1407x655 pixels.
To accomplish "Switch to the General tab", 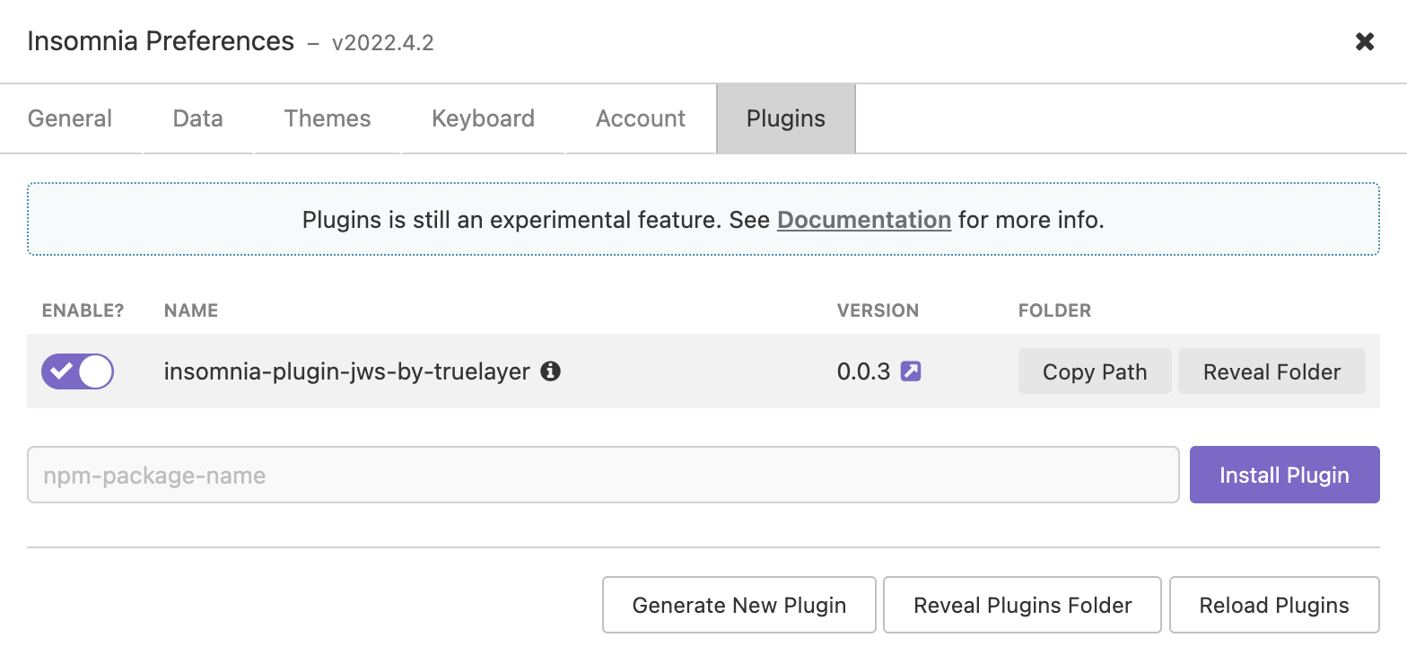I will point(70,118).
